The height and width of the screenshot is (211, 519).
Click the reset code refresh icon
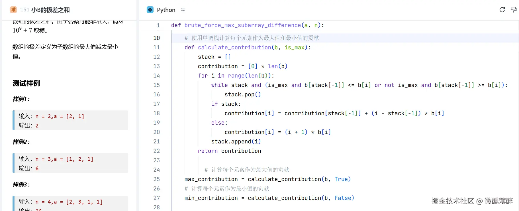(502, 10)
